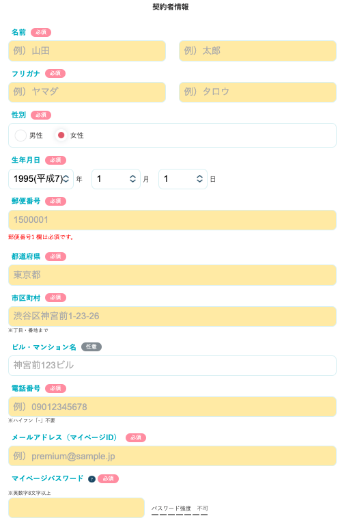Click the 任意 badge beside ビル・マンション名
The height and width of the screenshot is (529, 353).
point(91,347)
